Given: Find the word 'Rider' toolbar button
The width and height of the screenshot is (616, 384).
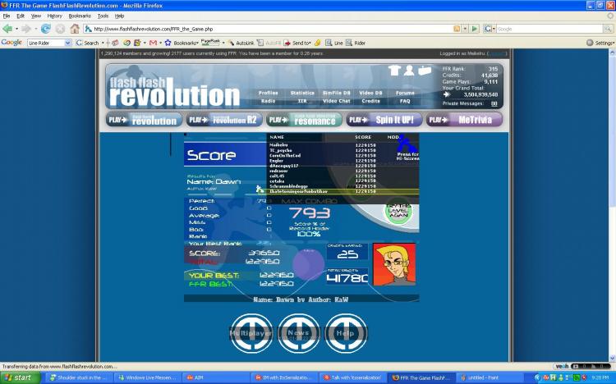Looking at the screenshot, I should (x=356, y=43).
